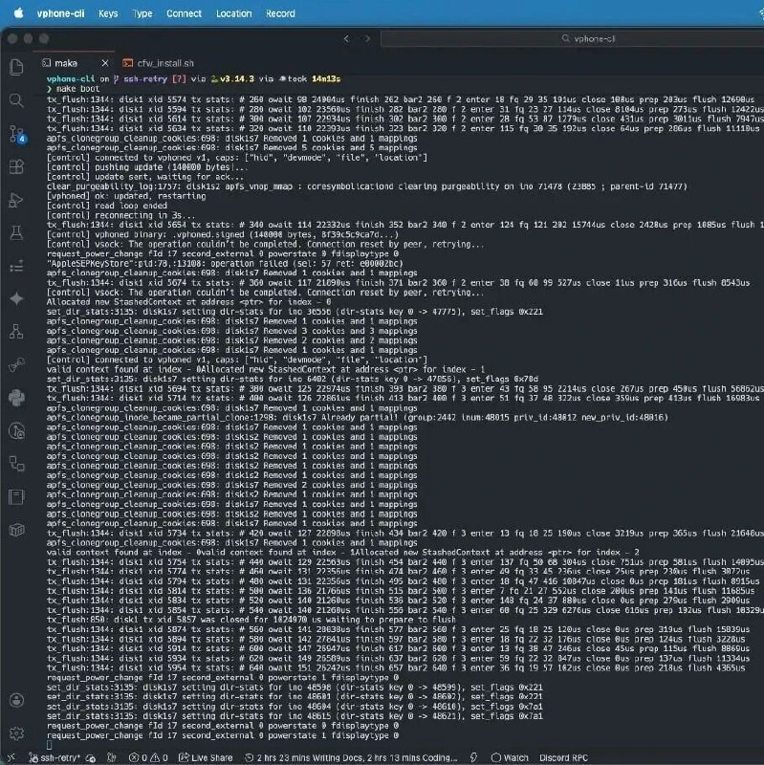
Task: Open the Connect menu
Action: (x=184, y=13)
